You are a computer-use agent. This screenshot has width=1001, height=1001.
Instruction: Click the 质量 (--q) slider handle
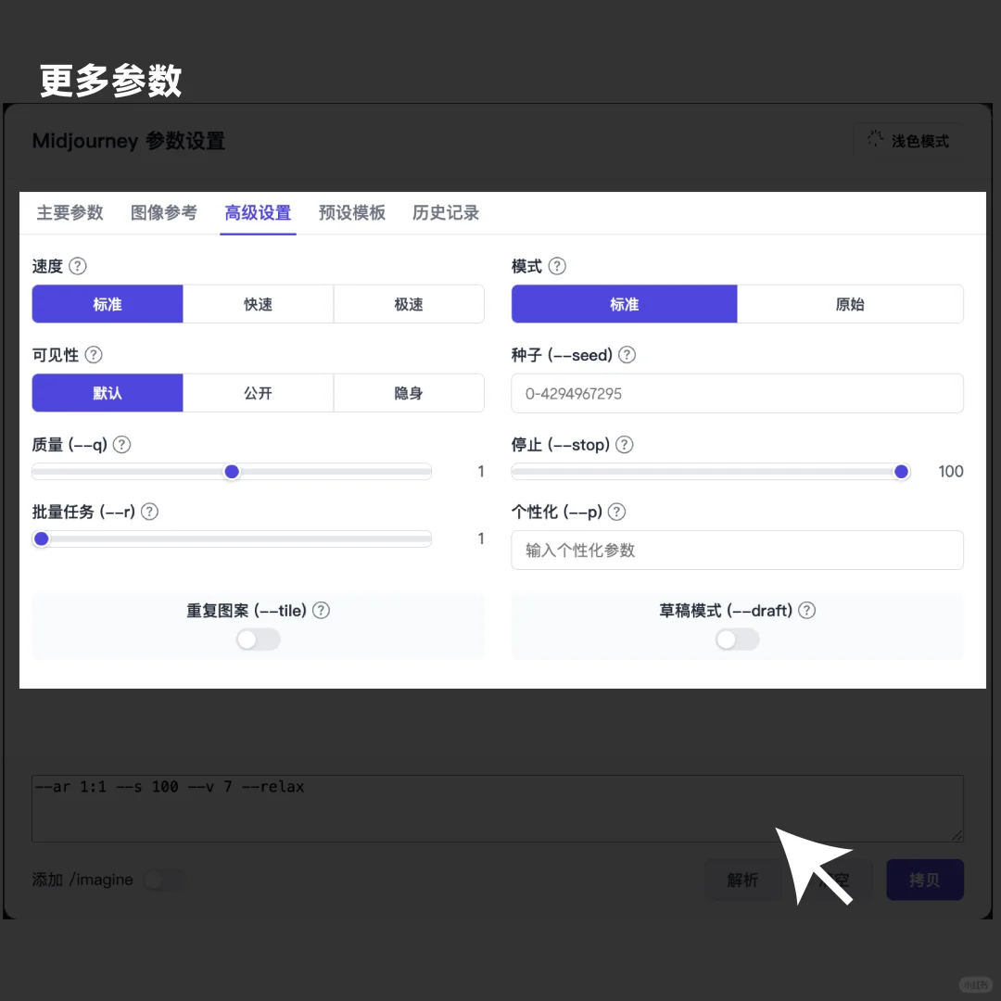click(x=232, y=471)
